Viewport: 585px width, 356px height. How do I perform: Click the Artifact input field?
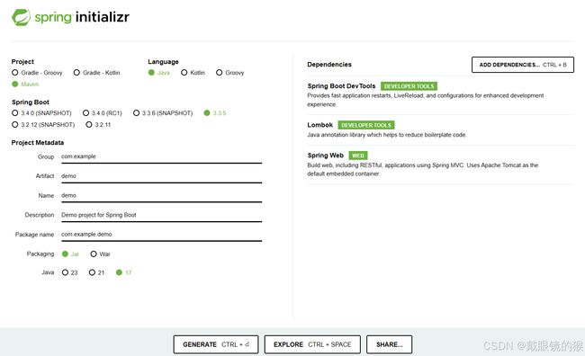[x=161, y=176]
